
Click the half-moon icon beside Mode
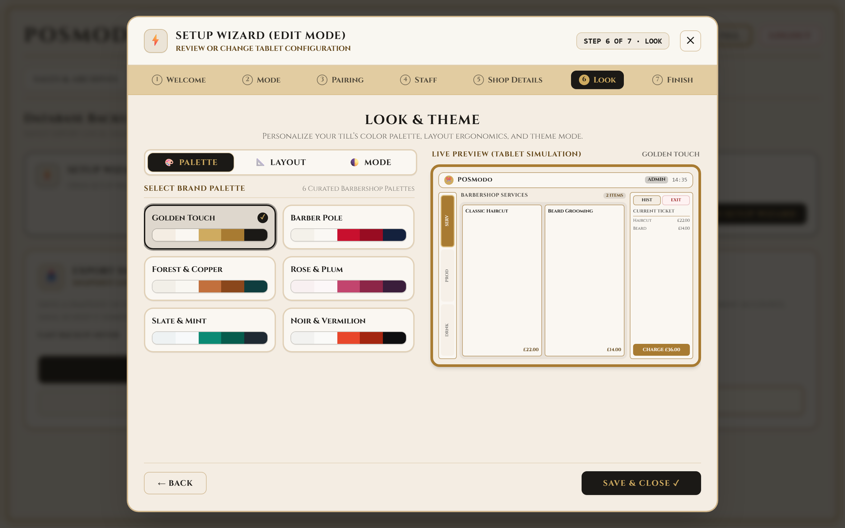(354, 163)
